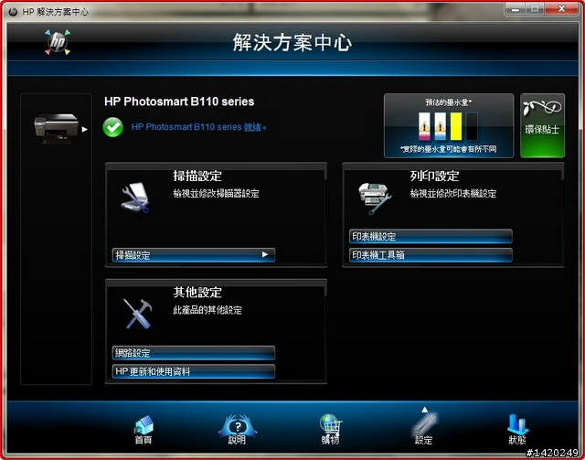Click the 此產品的其他設定 description

pyautogui.click(x=207, y=310)
